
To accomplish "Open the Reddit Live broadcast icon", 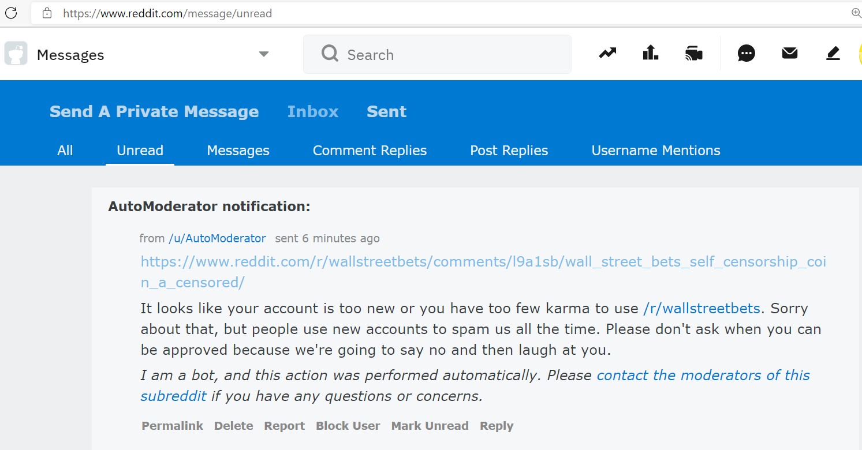I will click(x=694, y=54).
